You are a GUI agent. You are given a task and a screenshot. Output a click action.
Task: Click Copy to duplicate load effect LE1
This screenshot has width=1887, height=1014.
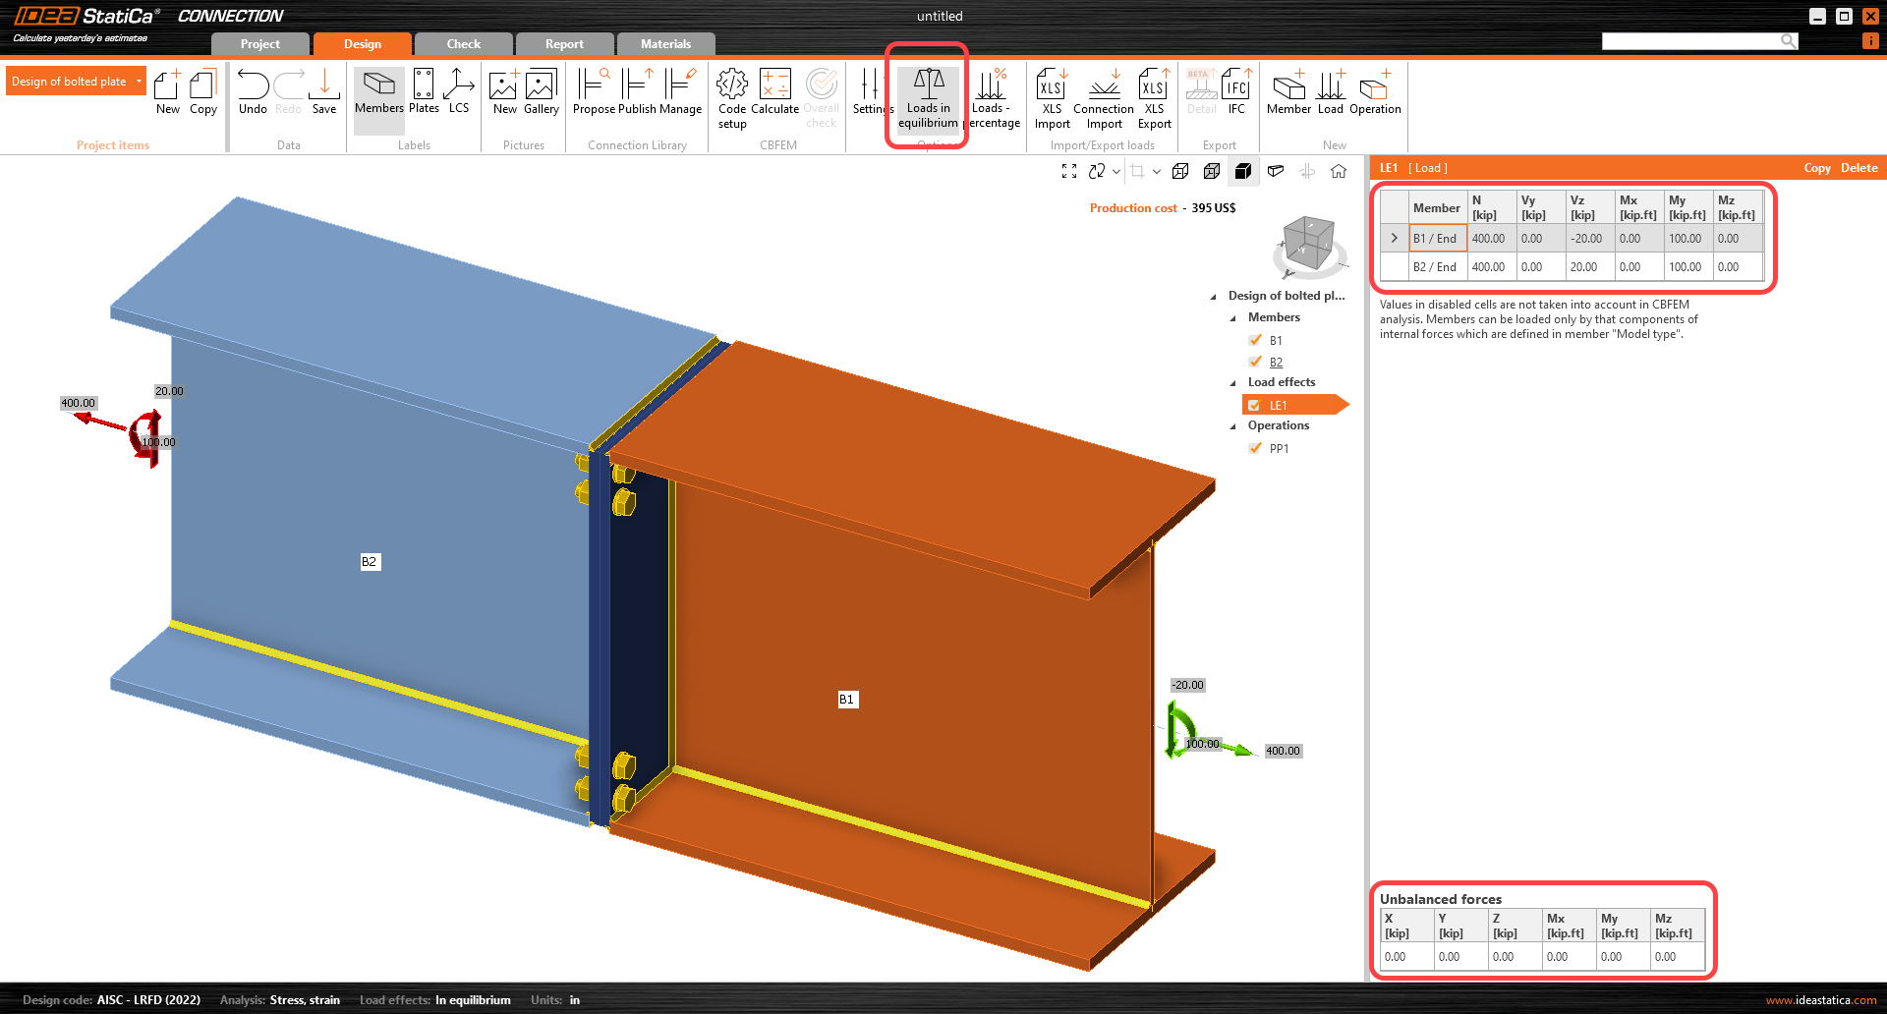[1817, 167]
